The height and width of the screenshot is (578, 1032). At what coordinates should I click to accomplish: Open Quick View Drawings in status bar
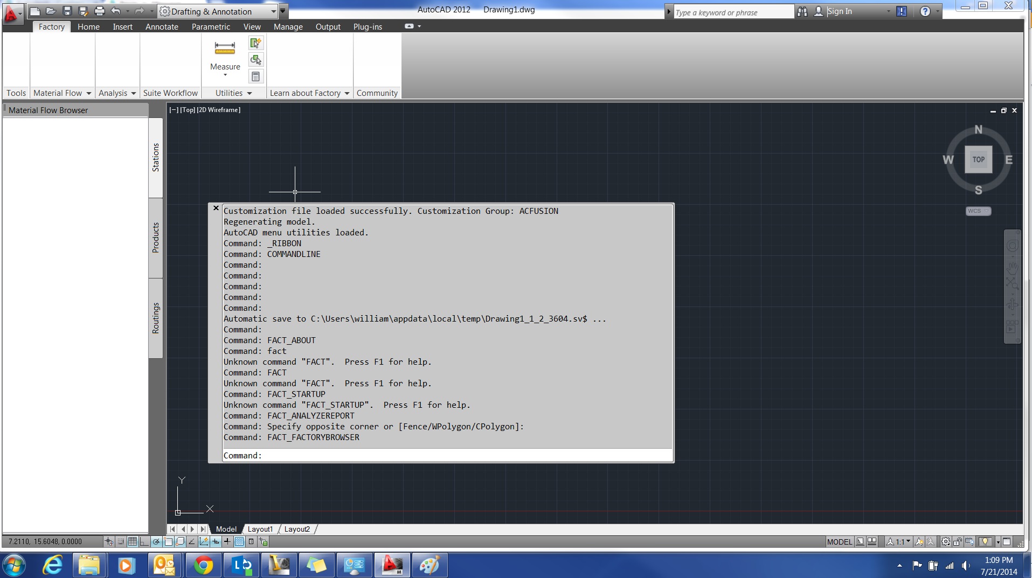click(x=871, y=541)
